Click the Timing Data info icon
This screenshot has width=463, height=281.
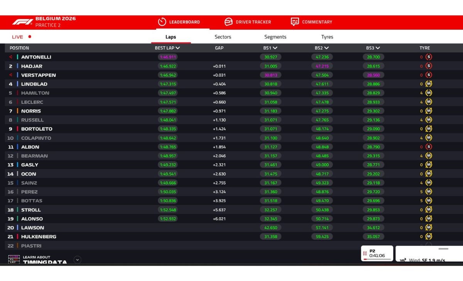pos(14,259)
